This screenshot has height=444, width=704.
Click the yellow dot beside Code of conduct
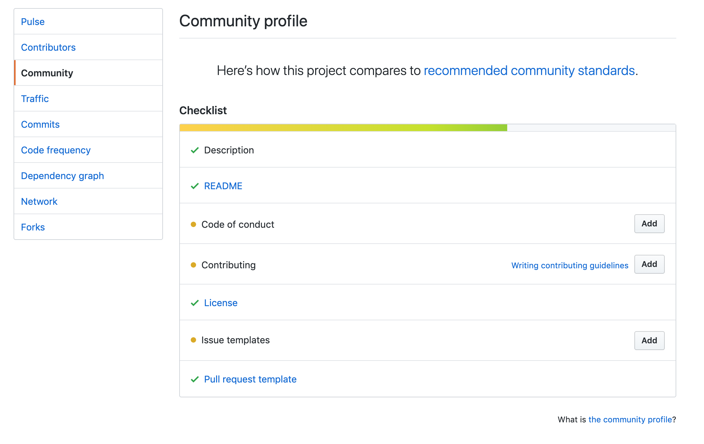(x=193, y=224)
